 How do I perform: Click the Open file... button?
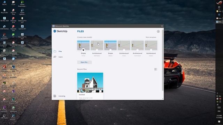[84, 62]
